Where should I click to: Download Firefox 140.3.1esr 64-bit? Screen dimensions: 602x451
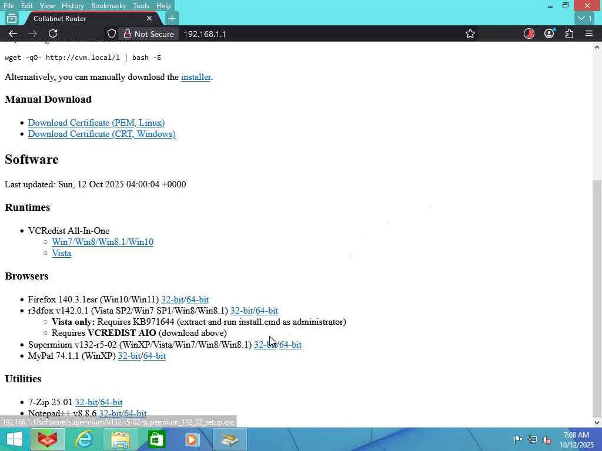tap(198, 299)
